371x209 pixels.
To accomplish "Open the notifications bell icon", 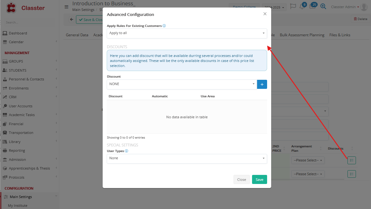I will click(302, 7).
